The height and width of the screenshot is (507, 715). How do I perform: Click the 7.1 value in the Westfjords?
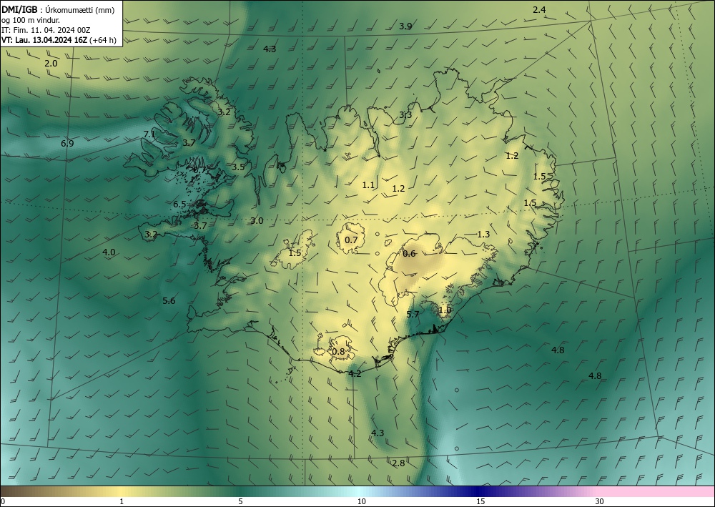tap(149, 134)
